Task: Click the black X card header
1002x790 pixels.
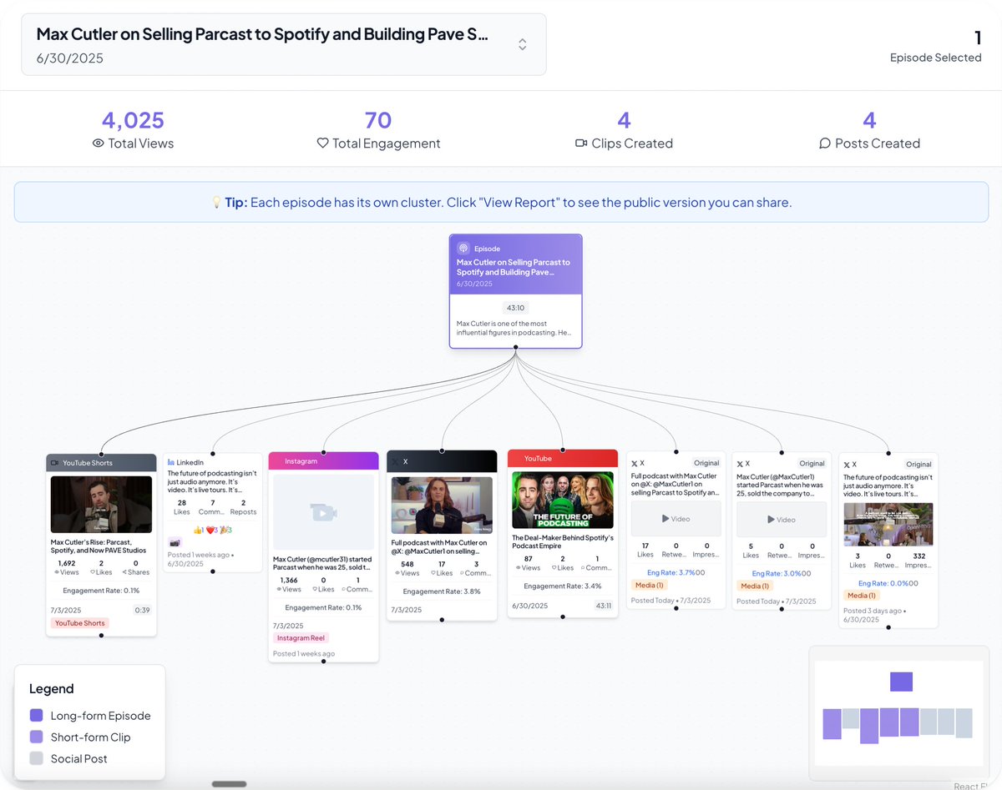Action: pos(442,460)
